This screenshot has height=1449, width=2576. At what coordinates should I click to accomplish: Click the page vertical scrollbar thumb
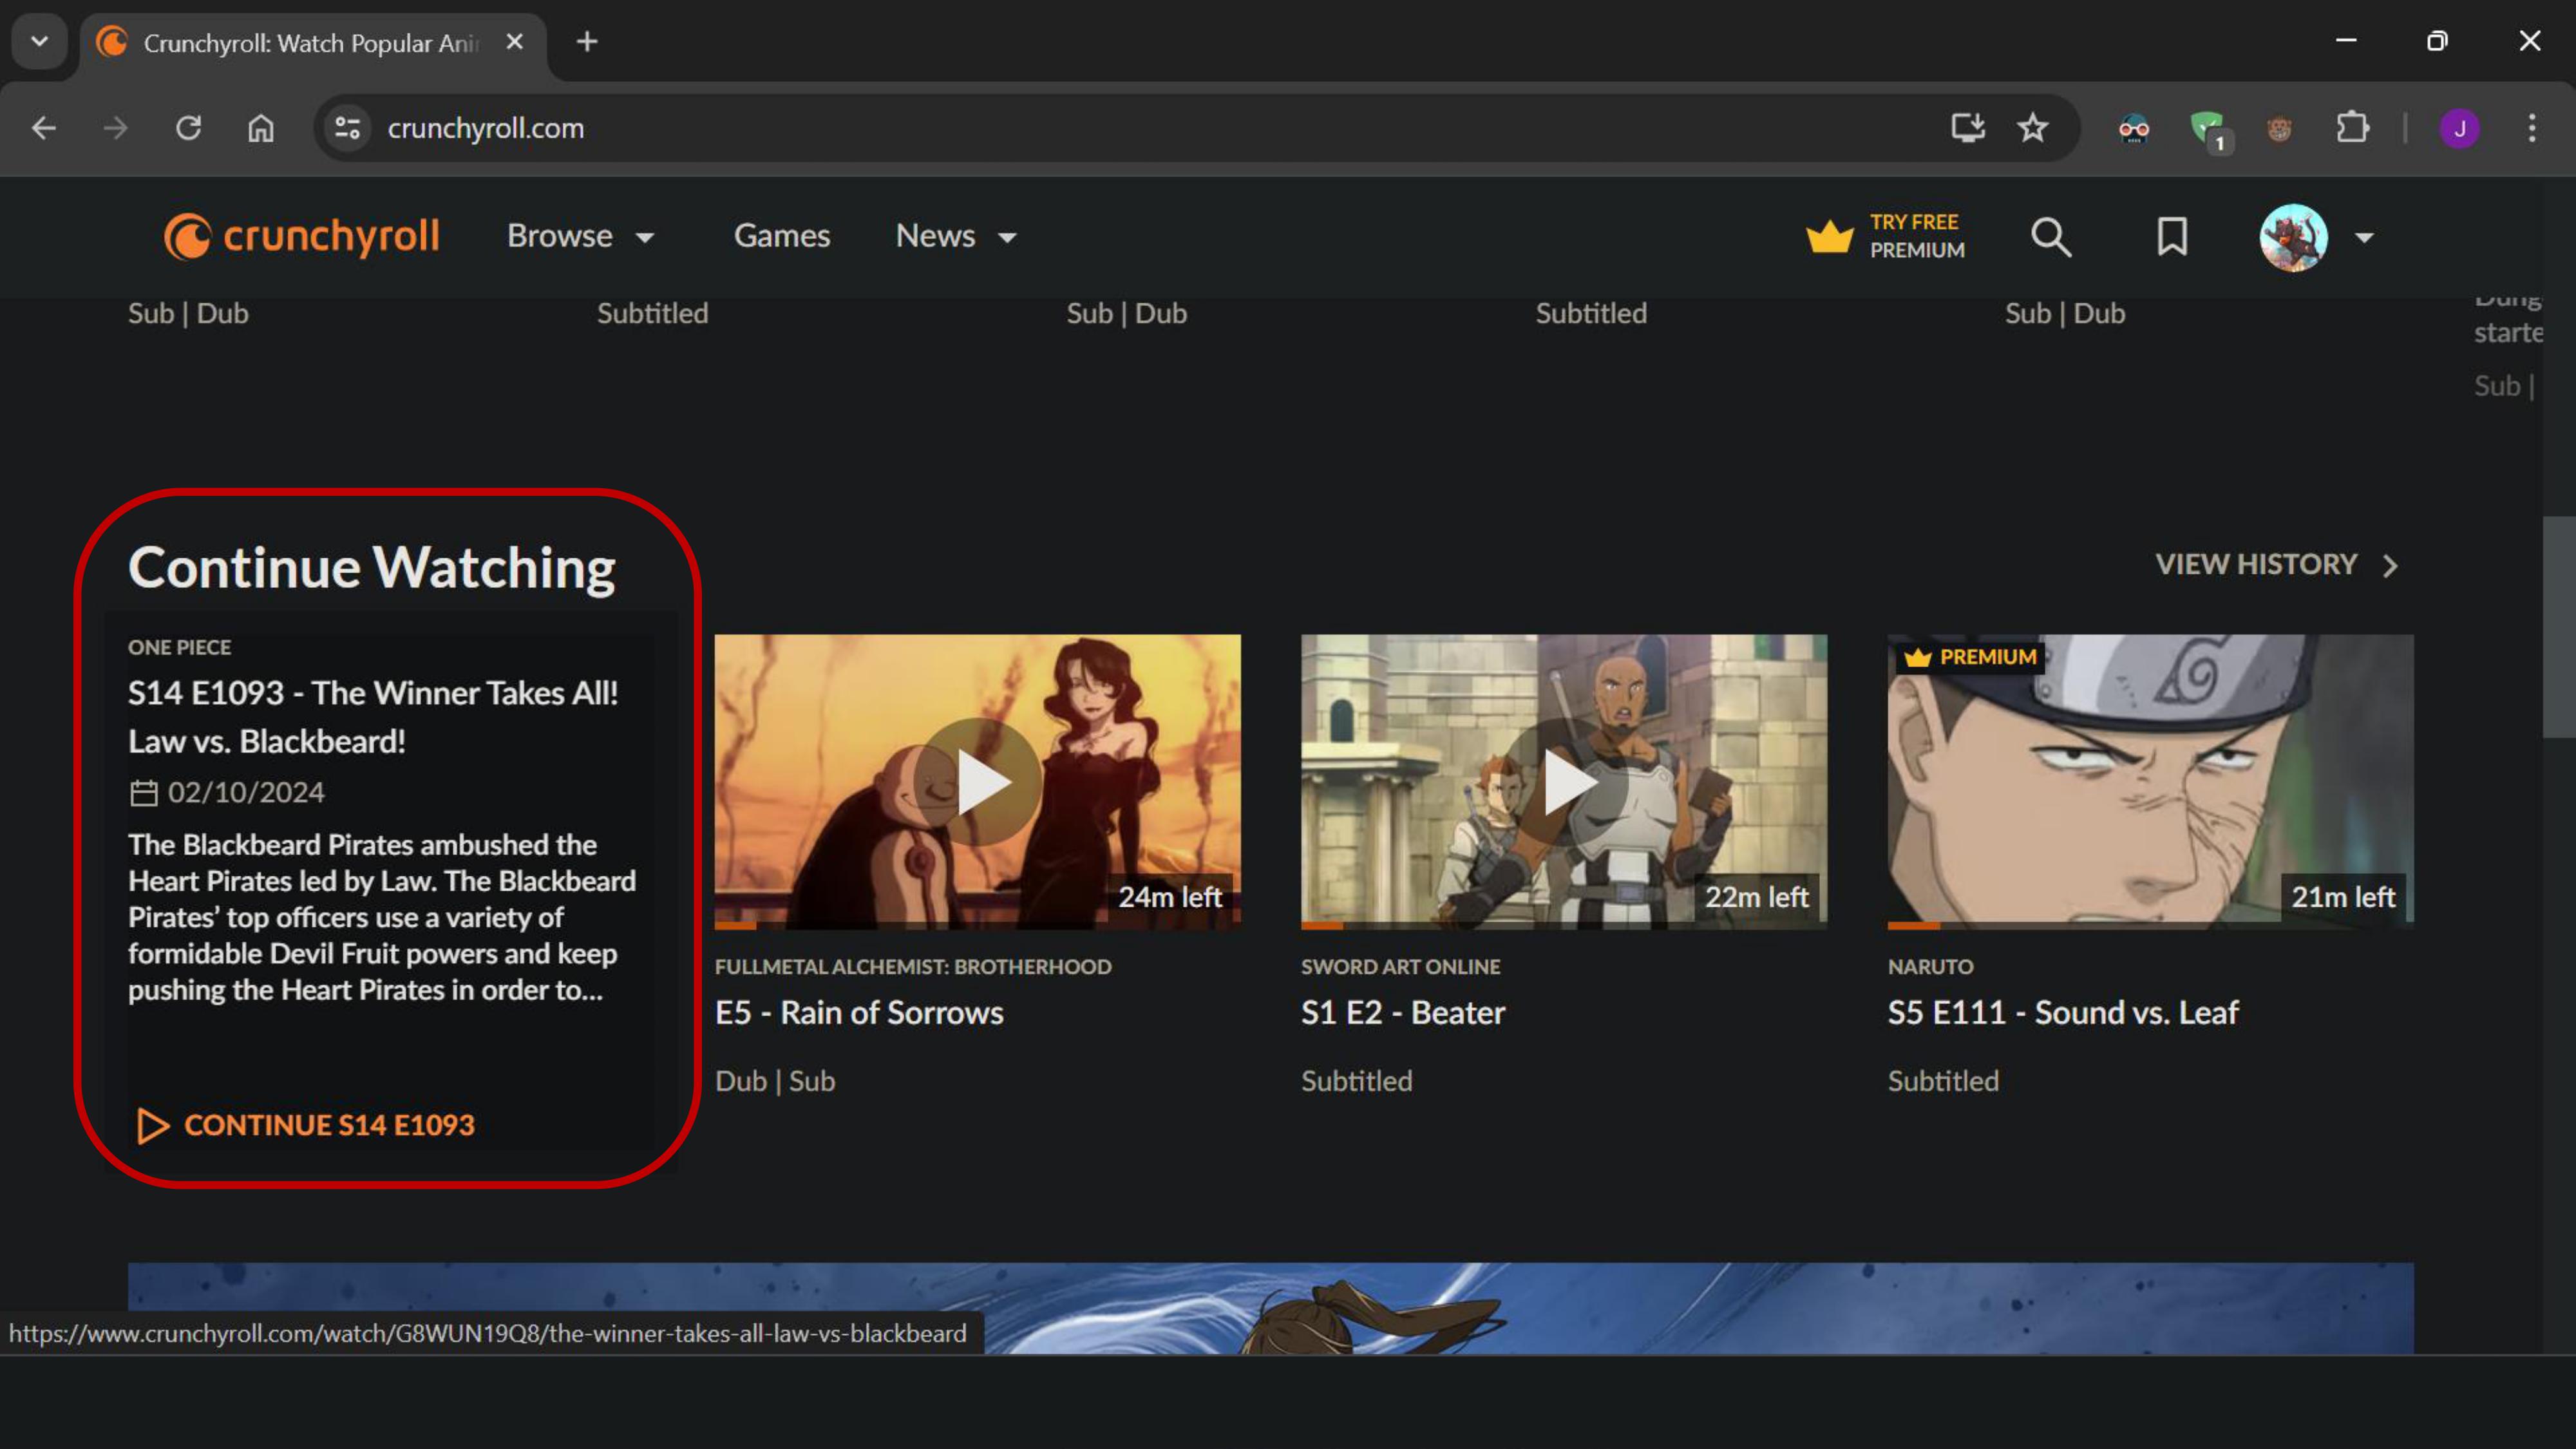pyautogui.click(x=2558, y=627)
